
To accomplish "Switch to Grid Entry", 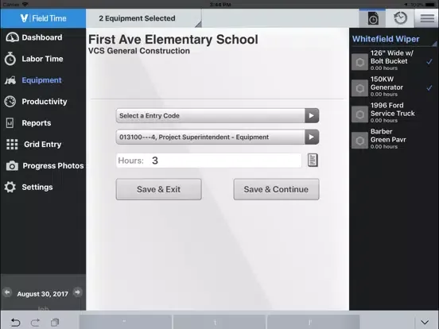I will point(42,145).
